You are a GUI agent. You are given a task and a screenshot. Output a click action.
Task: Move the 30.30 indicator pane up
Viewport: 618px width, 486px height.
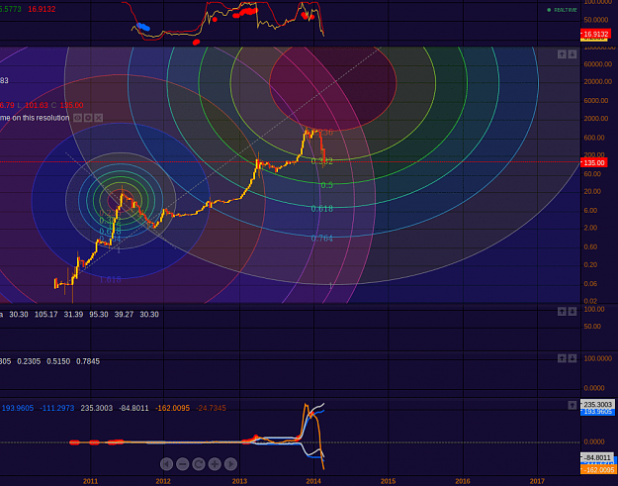click(562, 312)
